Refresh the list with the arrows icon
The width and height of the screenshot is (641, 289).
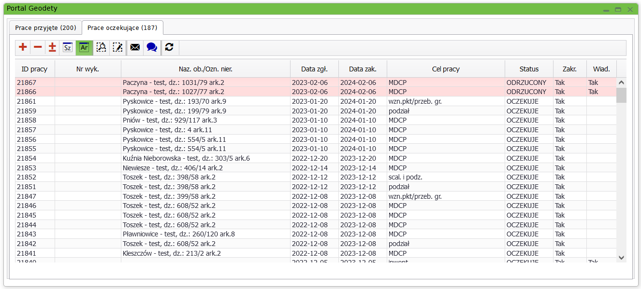pos(169,47)
